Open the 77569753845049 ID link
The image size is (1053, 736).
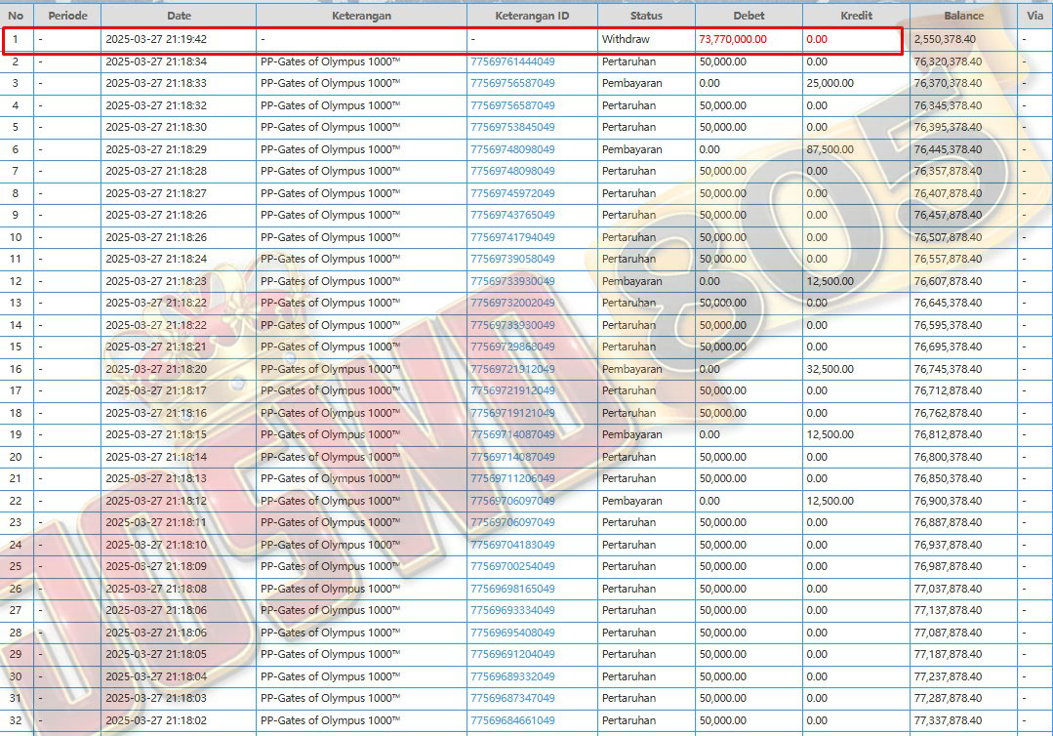point(512,127)
